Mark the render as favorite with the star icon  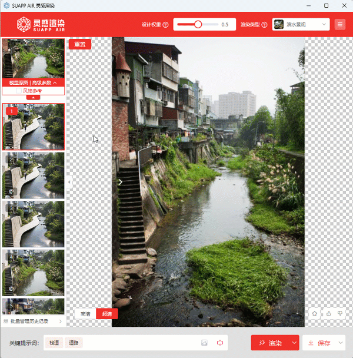pos(315,313)
